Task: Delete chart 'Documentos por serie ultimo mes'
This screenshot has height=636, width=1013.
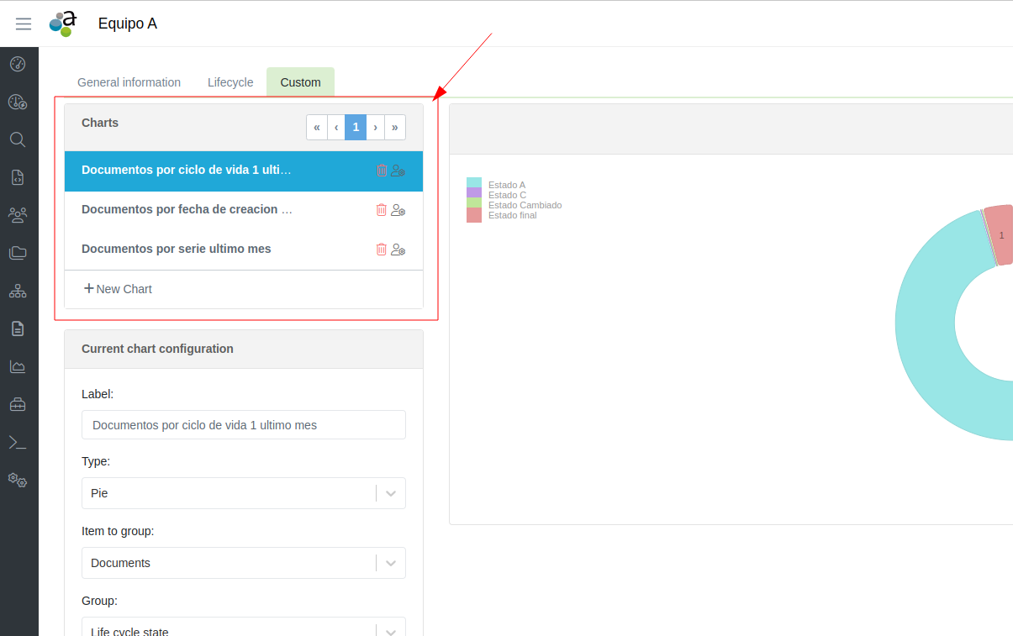Action: [x=382, y=250]
